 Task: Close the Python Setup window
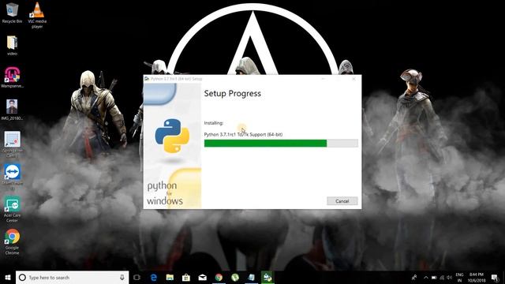coord(353,79)
